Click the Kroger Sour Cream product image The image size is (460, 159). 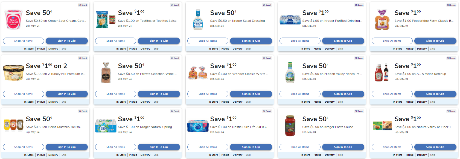13,20
